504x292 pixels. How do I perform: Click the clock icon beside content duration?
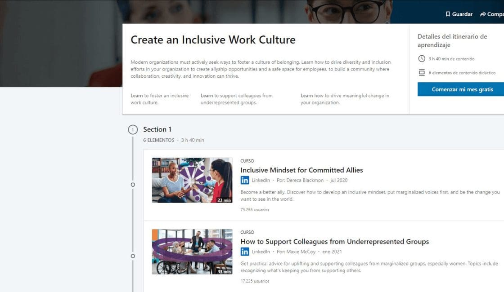[x=421, y=58]
